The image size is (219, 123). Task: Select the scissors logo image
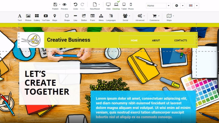point(31,40)
